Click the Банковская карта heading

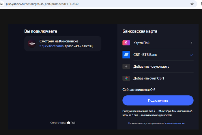140,31
